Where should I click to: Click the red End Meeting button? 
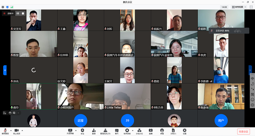click(243, 131)
